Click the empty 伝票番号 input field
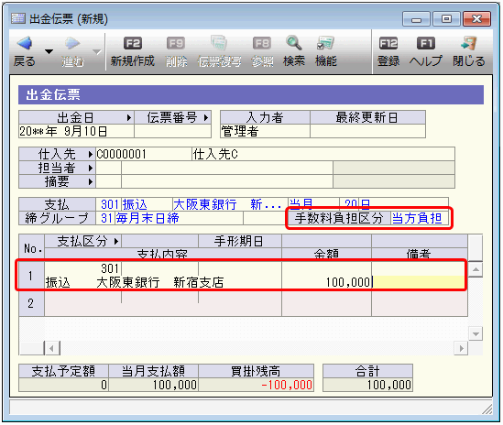 [x=172, y=131]
